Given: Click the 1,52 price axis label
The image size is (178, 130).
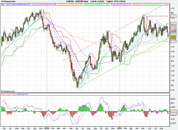Looking at the screenshot, I should click(172, 8).
